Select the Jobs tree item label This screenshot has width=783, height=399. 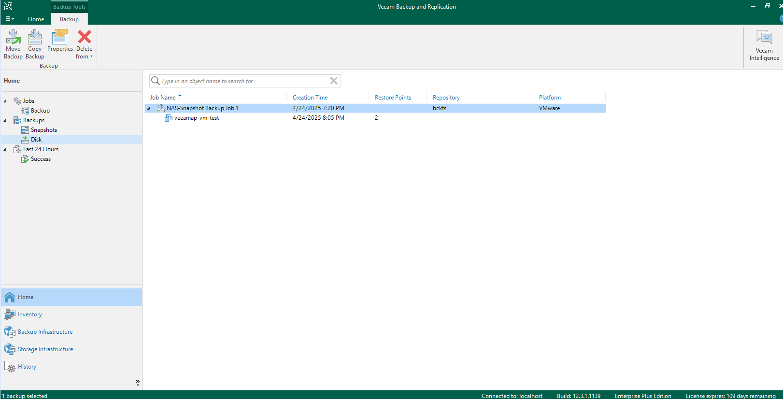tap(29, 101)
